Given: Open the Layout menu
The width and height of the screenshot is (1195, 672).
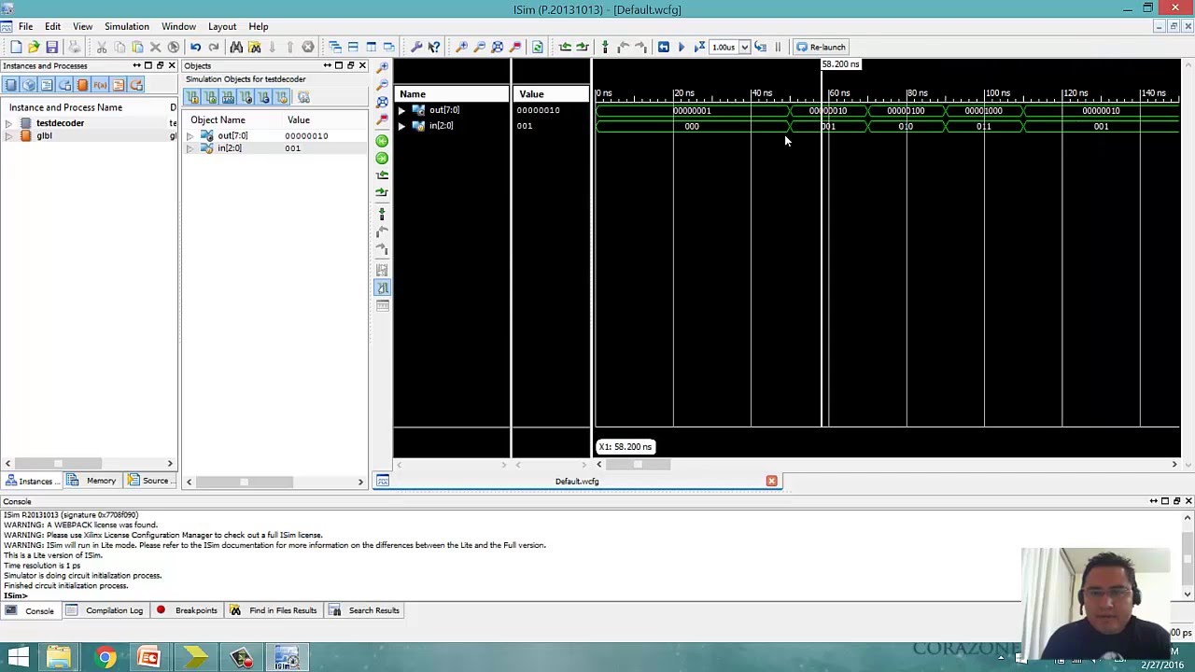Looking at the screenshot, I should (x=221, y=26).
